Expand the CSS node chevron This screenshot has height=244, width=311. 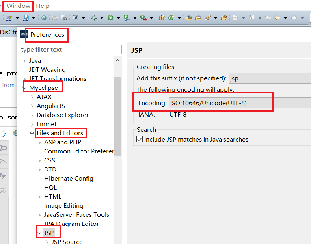click(x=40, y=161)
